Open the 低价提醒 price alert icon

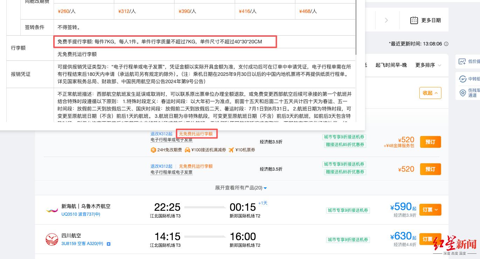[x=462, y=62]
